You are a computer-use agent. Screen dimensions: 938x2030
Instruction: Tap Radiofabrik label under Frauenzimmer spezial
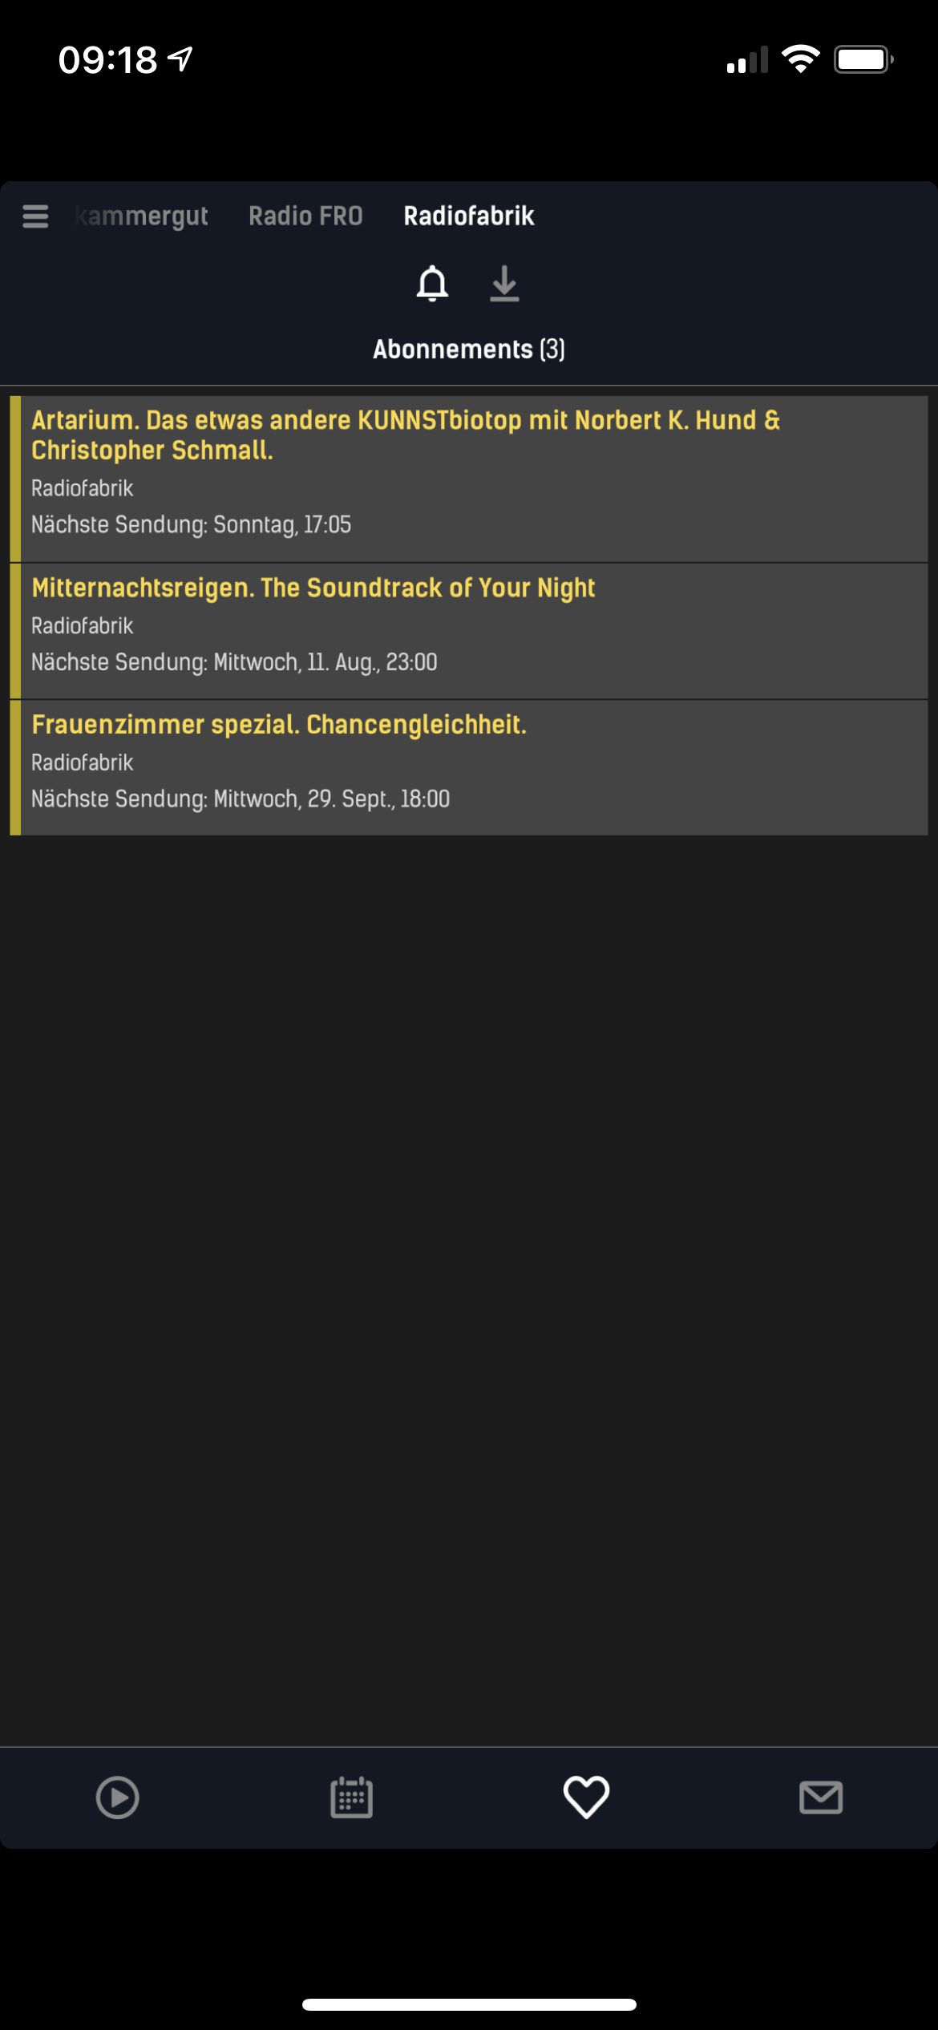[82, 763]
